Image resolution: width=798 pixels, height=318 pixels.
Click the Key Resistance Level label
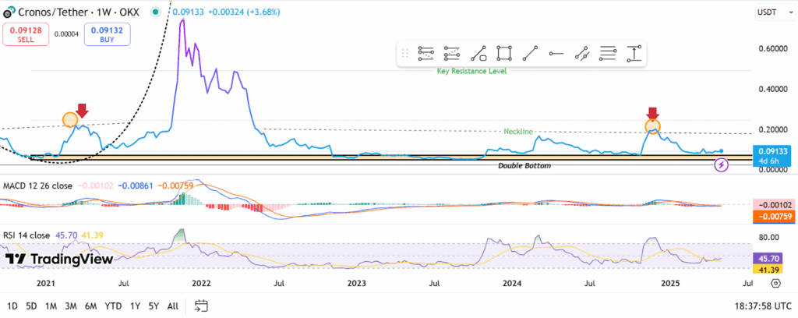click(471, 71)
